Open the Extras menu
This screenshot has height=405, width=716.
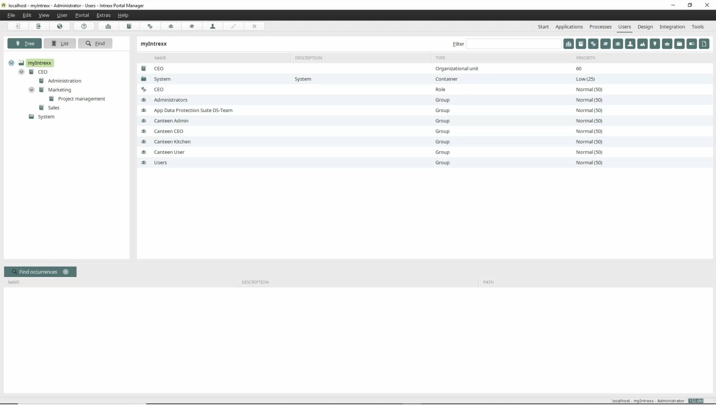click(103, 15)
